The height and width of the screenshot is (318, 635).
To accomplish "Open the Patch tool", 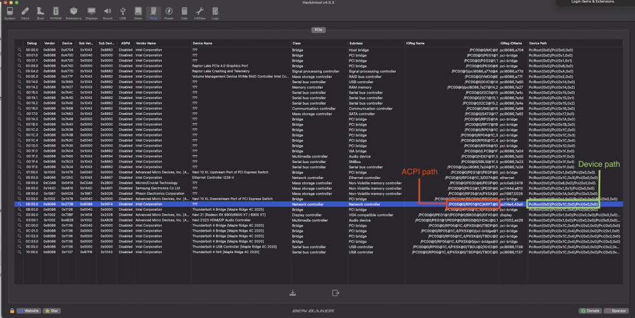I will pos(25,13).
